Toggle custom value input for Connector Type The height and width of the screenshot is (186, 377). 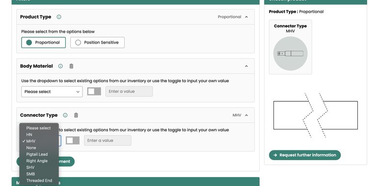point(73,140)
